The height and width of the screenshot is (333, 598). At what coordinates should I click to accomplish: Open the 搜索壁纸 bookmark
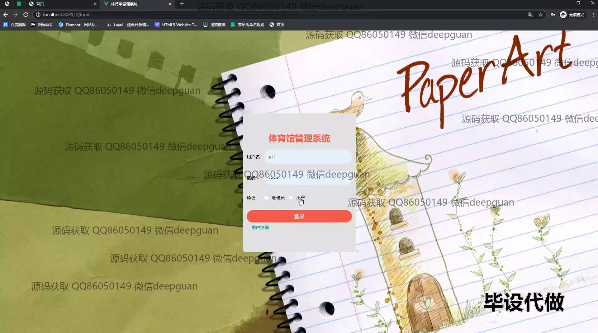click(214, 25)
